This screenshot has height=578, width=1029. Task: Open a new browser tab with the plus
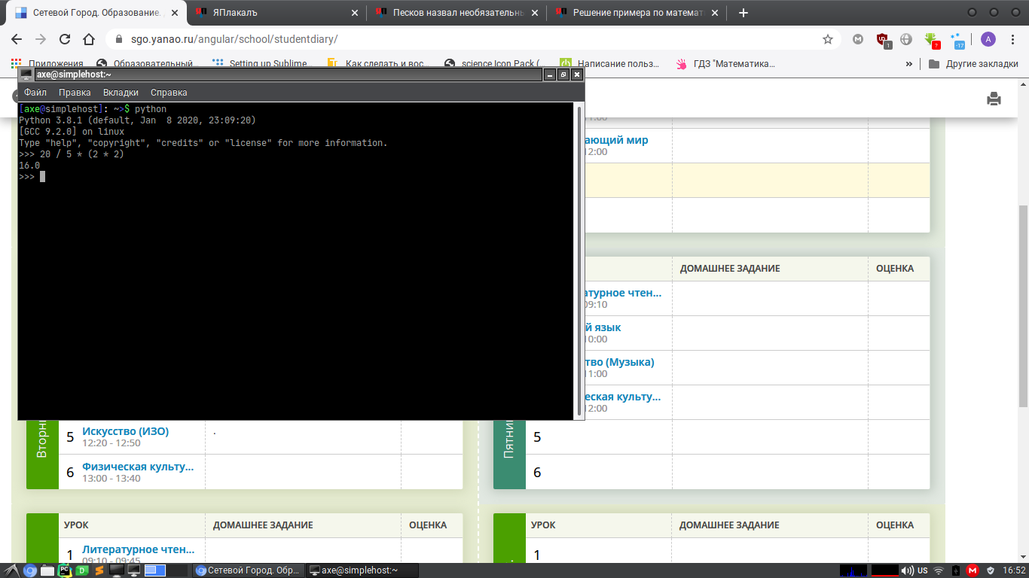(x=744, y=13)
